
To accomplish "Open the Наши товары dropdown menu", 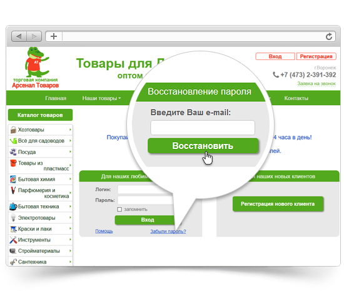I will tap(101, 98).
